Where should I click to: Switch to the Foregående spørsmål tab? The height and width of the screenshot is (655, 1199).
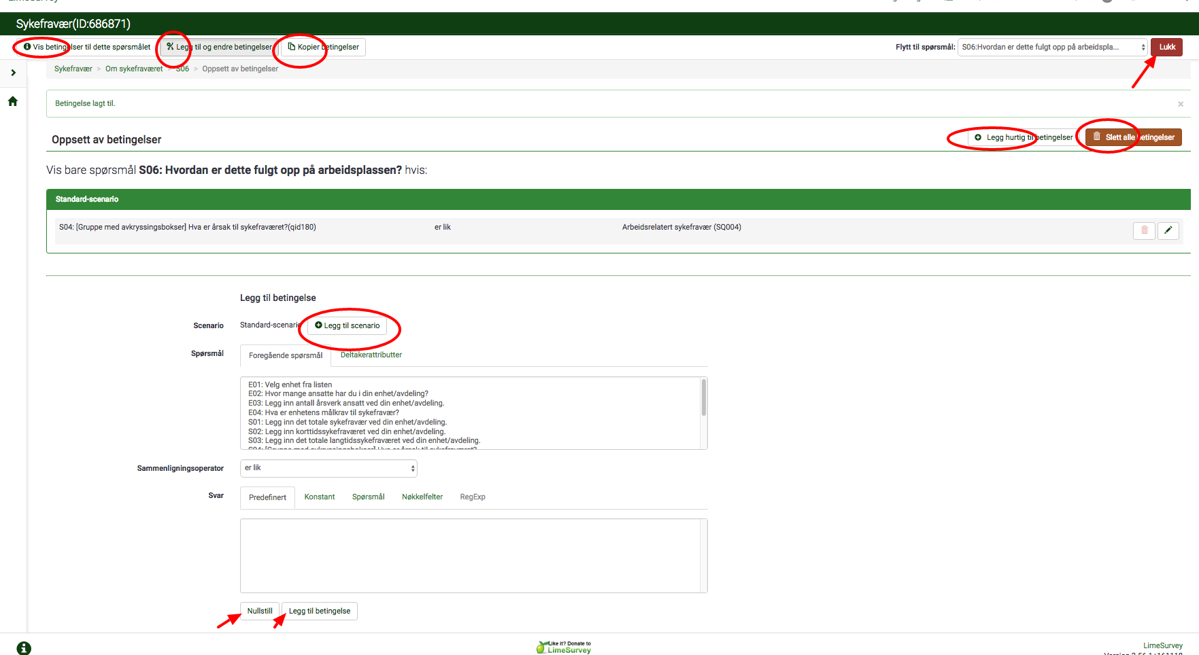click(x=286, y=355)
